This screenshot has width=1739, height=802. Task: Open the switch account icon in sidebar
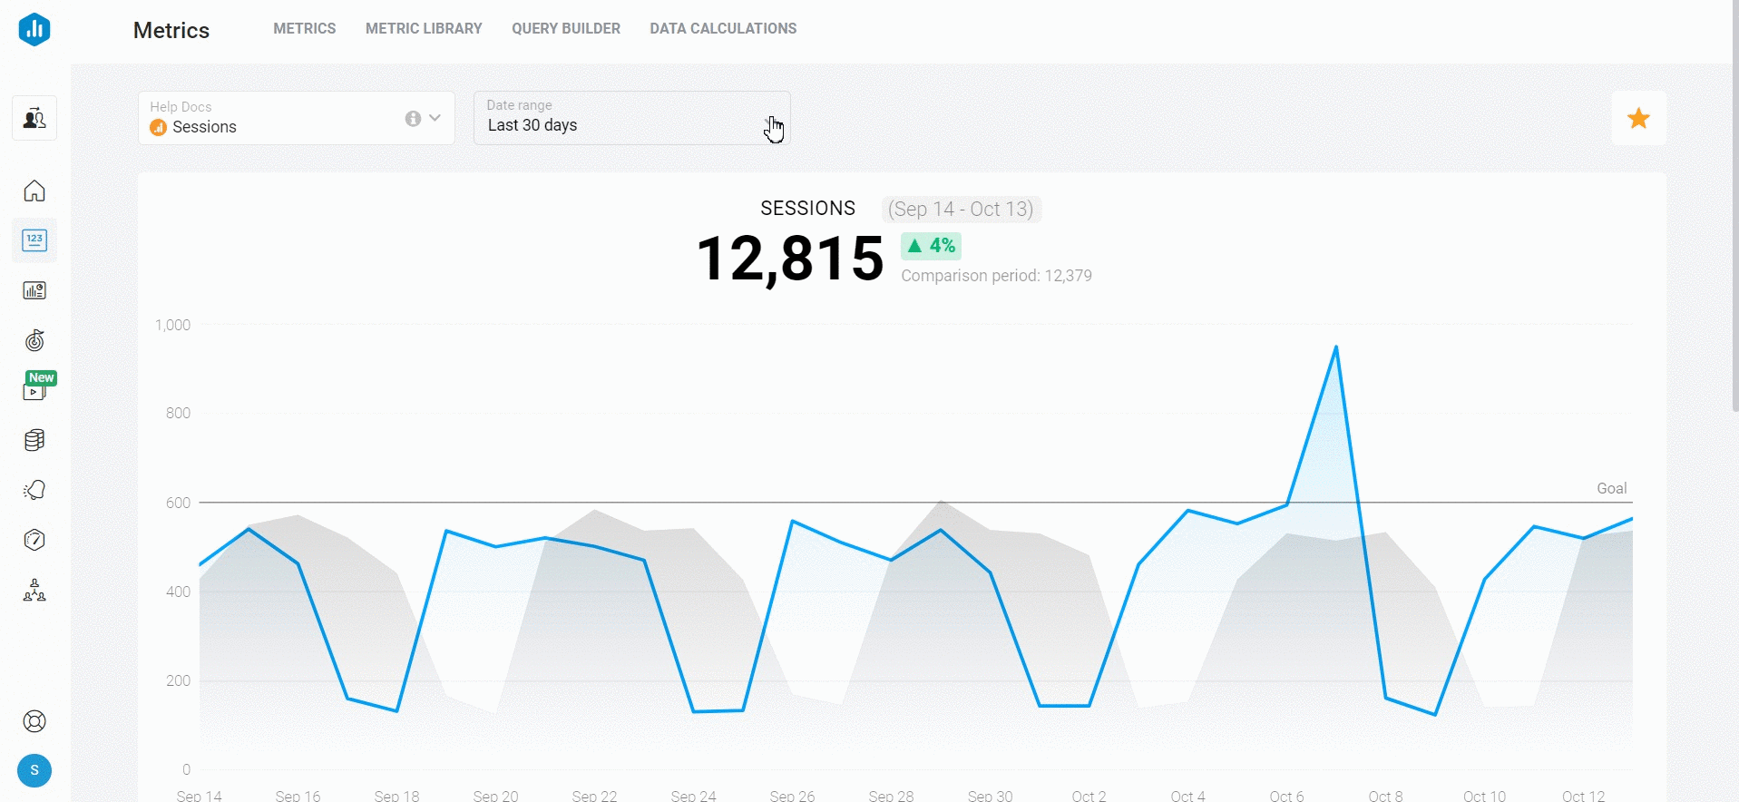click(34, 118)
